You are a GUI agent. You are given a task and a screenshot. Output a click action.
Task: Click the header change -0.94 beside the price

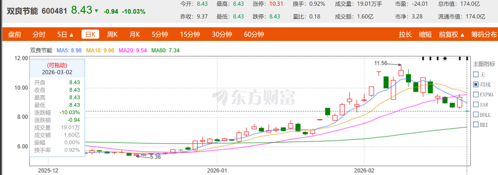(x=111, y=12)
